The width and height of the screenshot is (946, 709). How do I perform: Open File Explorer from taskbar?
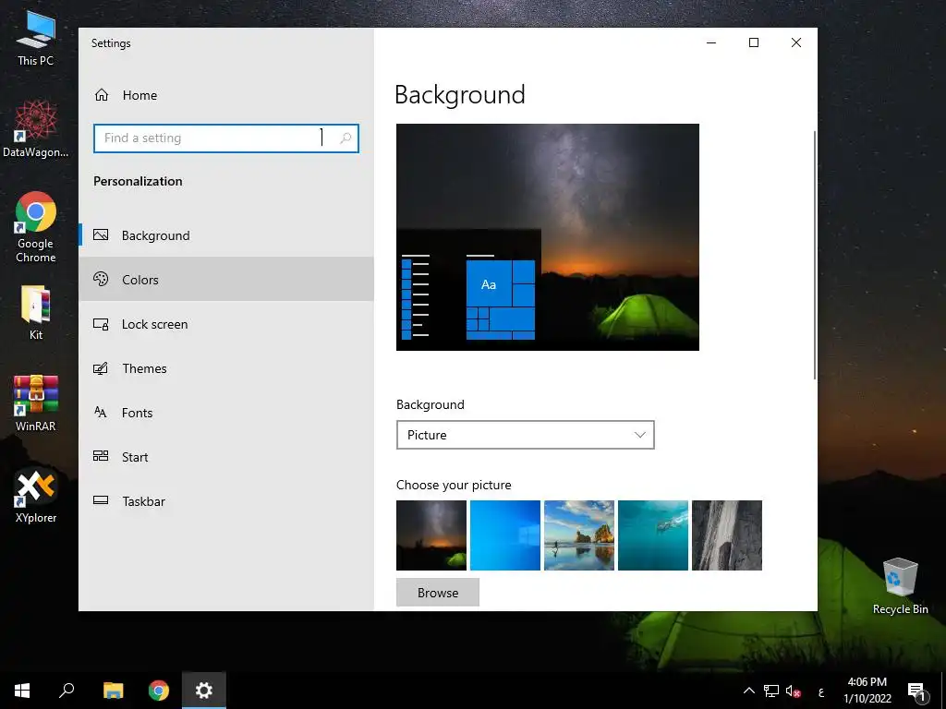click(x=113, y=691)
